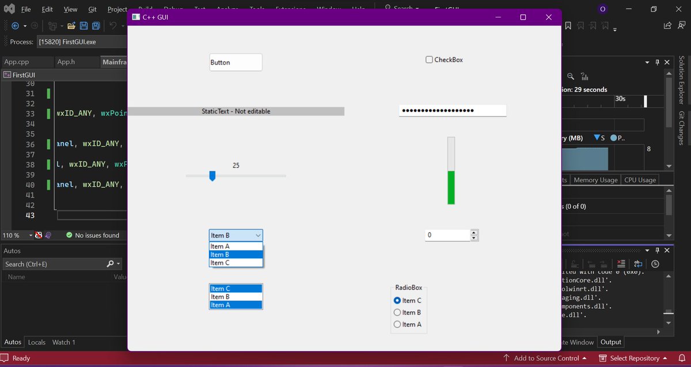Increase the spin control value with up arrow
Screen dimensions: 691x367
click(x=474, y=232)
